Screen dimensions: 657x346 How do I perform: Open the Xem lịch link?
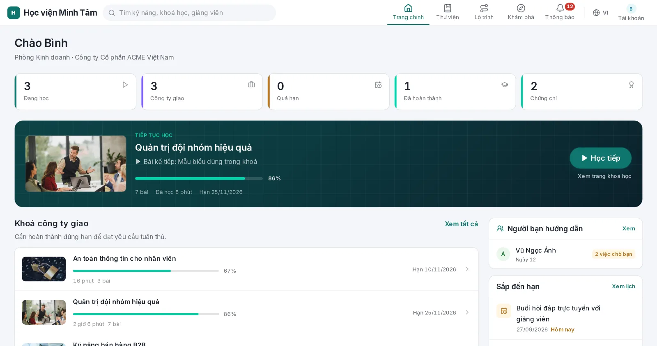pos(623,287)
